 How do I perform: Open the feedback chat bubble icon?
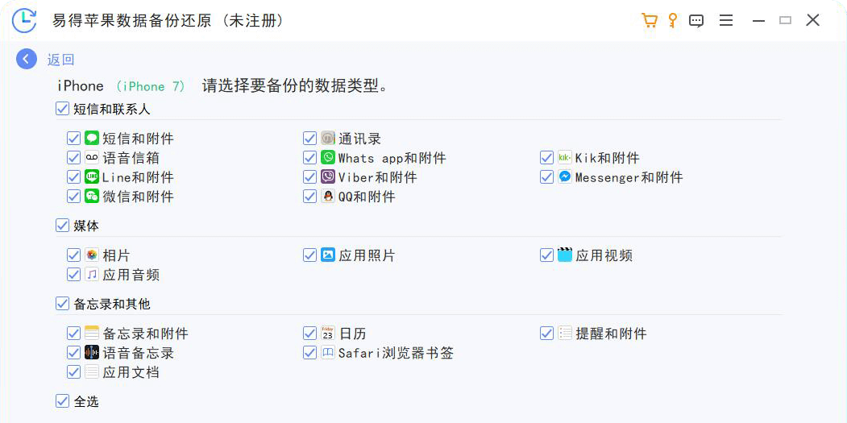696,21
